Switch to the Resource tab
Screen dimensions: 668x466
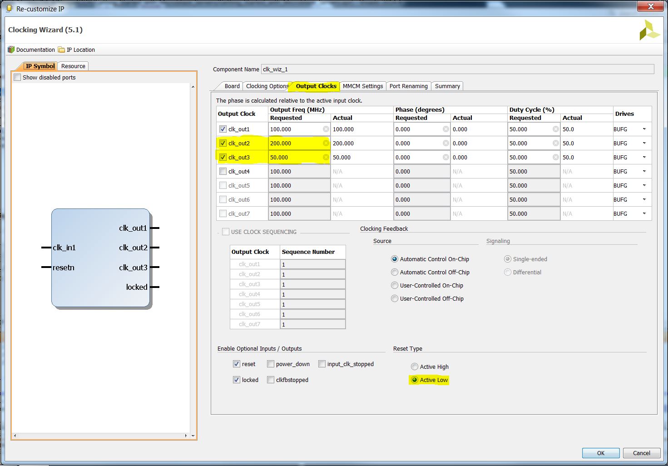tap(73, 66)
